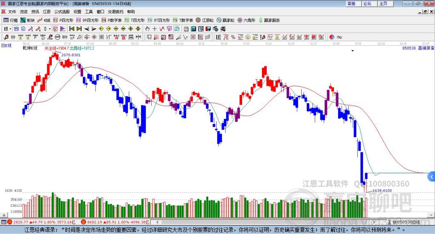Click the blue side panel expand arrow
Viewport: 435px width, 234px height.
click(x=432, y=177)
